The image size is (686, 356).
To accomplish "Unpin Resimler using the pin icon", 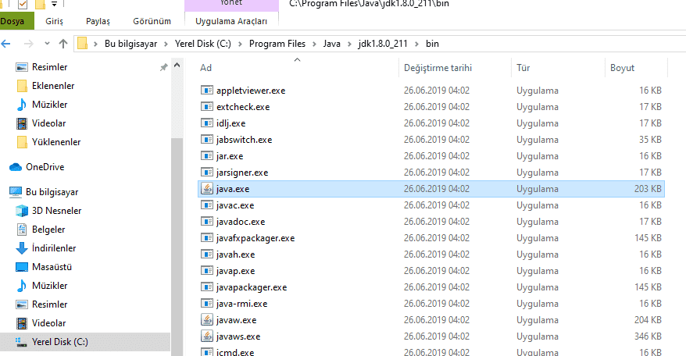I will [x=163, y=67].
